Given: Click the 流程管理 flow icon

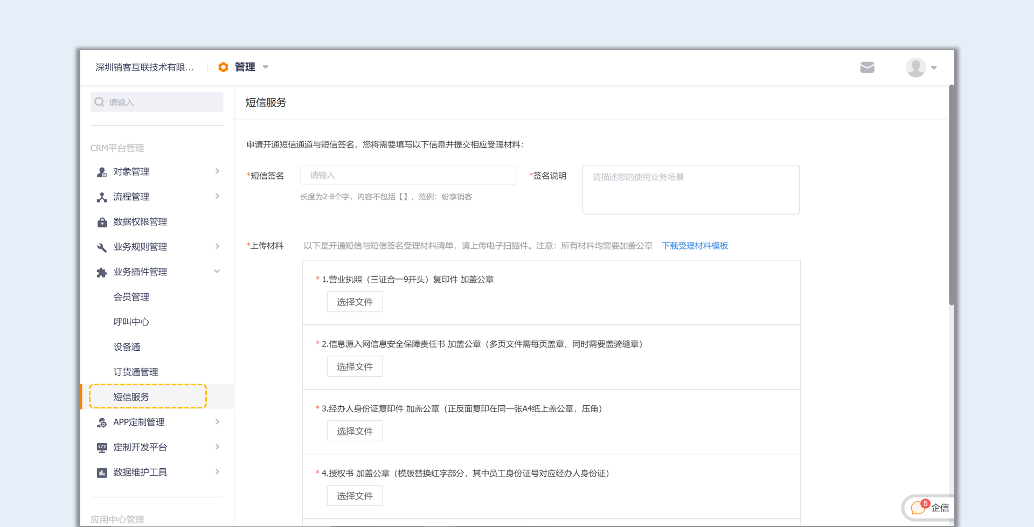Looking at the screenshot, I should click(102, 197).
